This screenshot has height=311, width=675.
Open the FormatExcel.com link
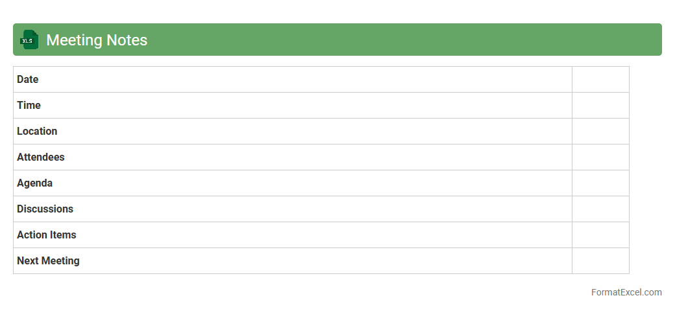[x=626, y=292]
